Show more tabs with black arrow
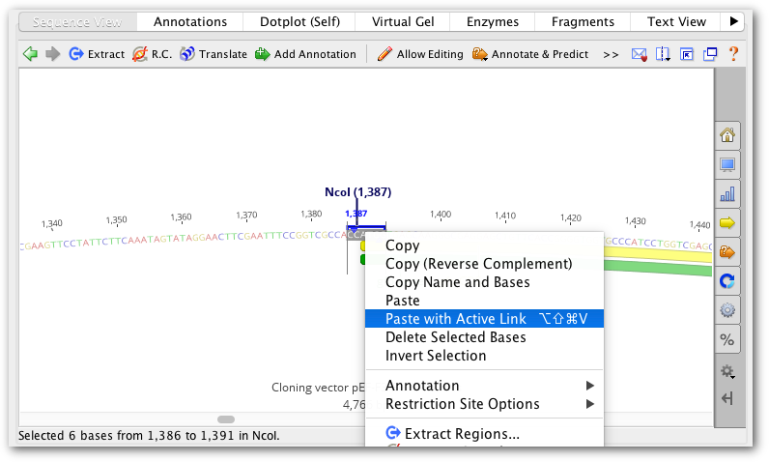This screenshot has width=769, height=462. [x=733, y=21]
